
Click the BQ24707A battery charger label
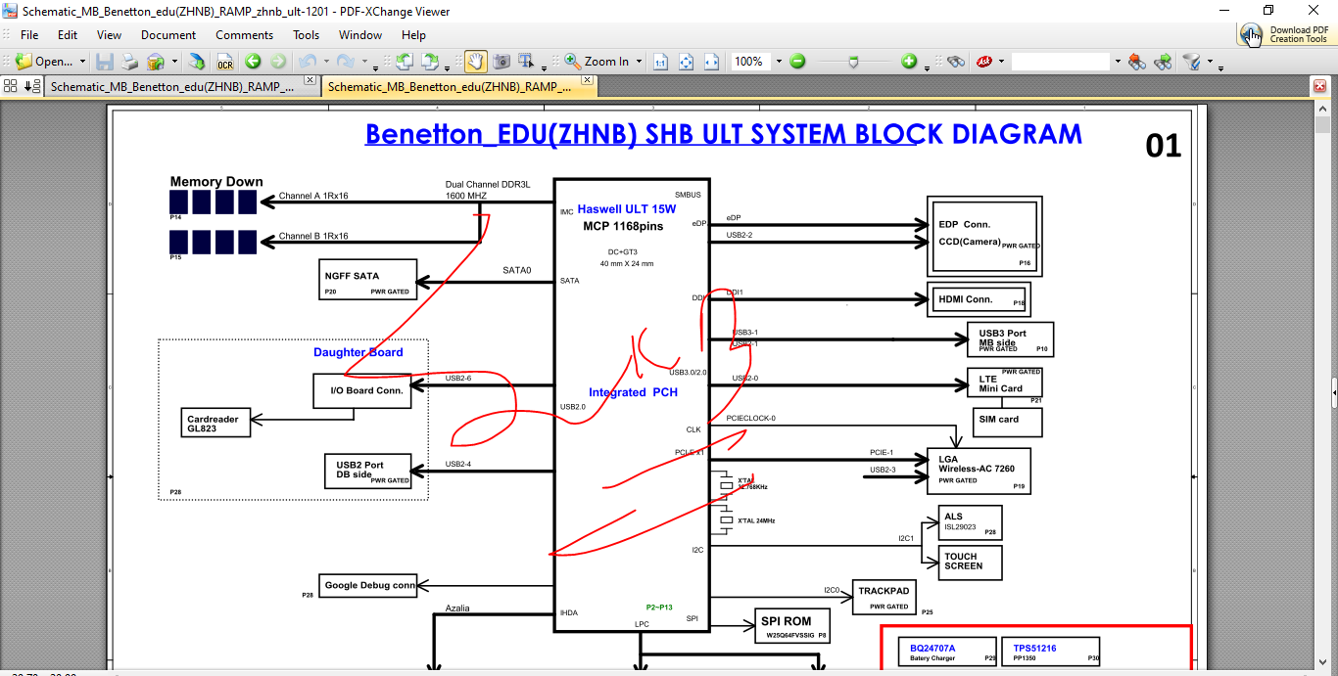tap(932, 648)
